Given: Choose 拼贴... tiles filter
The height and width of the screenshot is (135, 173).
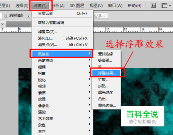Looking at the screenshot, I should [106, 86].
